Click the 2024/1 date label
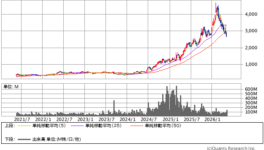The image size is (264, 150). click(127, 119)
